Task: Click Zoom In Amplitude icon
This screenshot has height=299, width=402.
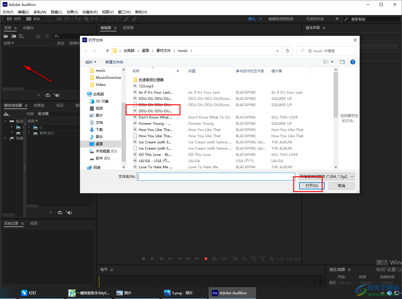Action: point(236,259)
